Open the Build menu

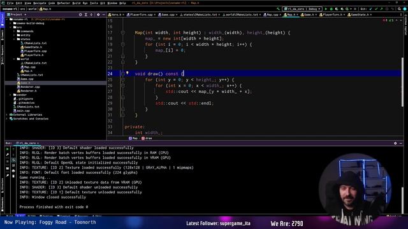pyautogui.click(x=76, y=3)
